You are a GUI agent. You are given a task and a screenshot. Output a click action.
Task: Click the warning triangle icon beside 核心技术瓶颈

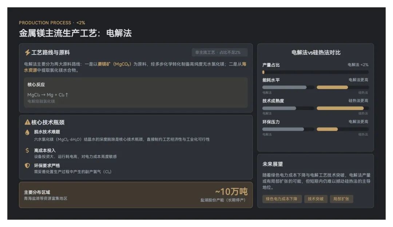click(x=27, y=122)
